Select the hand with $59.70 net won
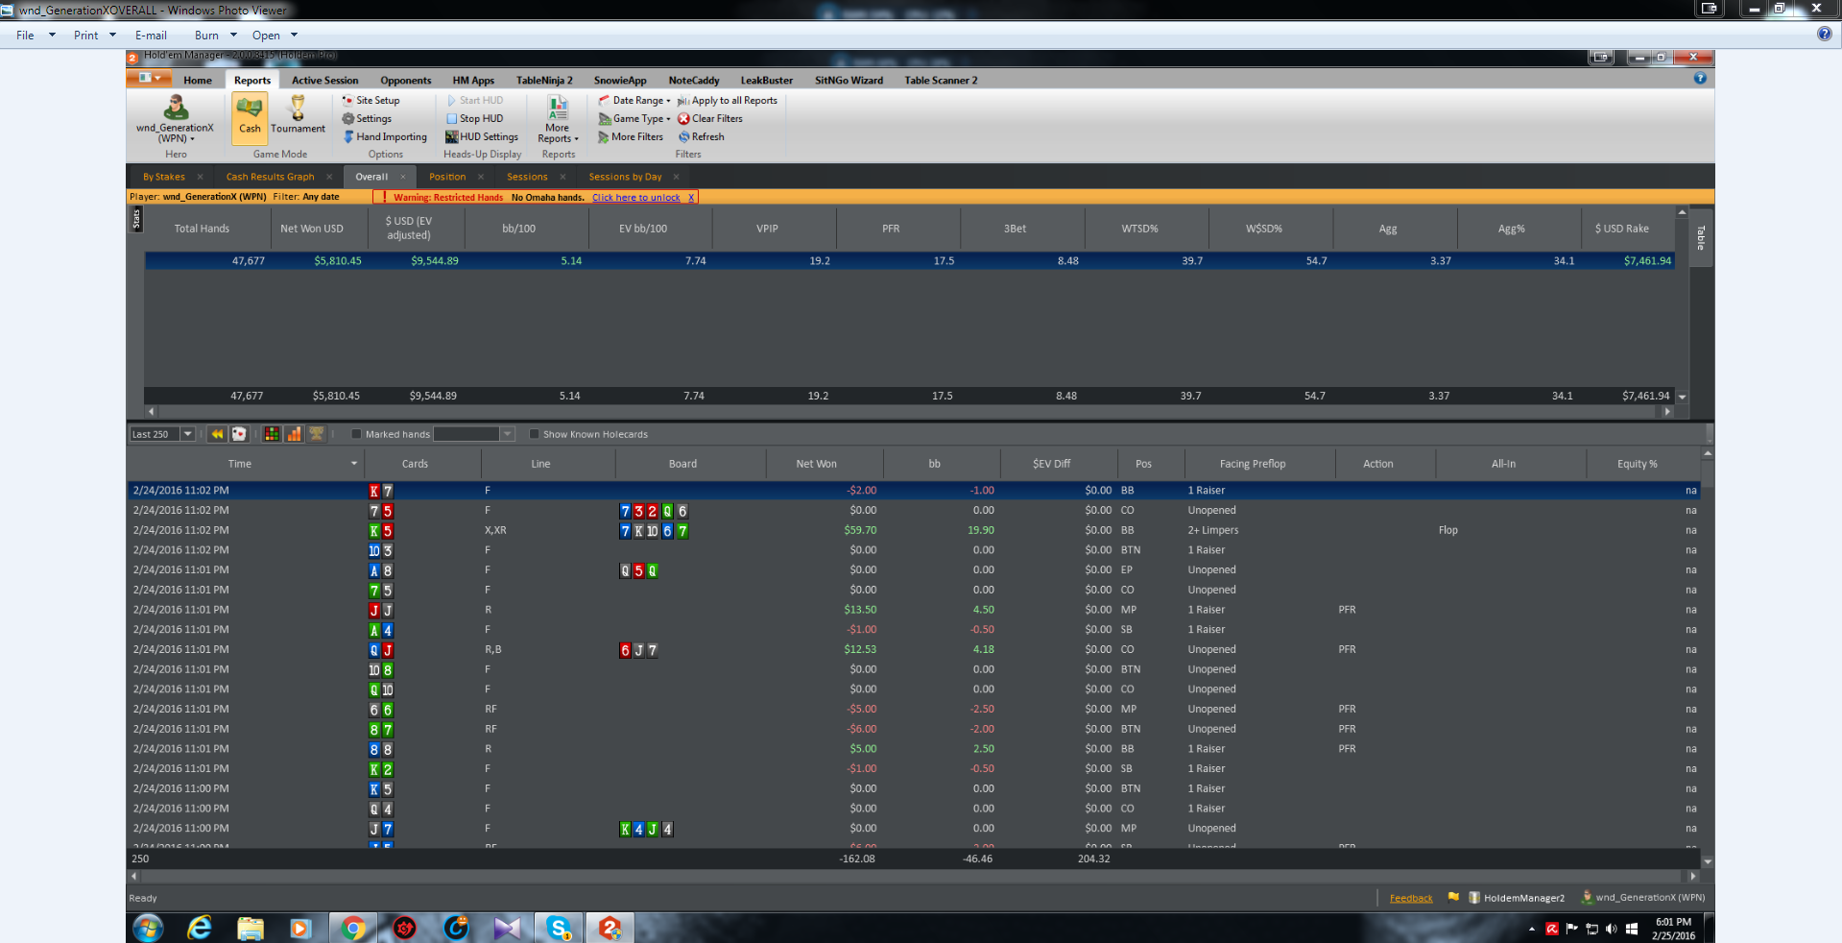 click(x=912, y=530)
